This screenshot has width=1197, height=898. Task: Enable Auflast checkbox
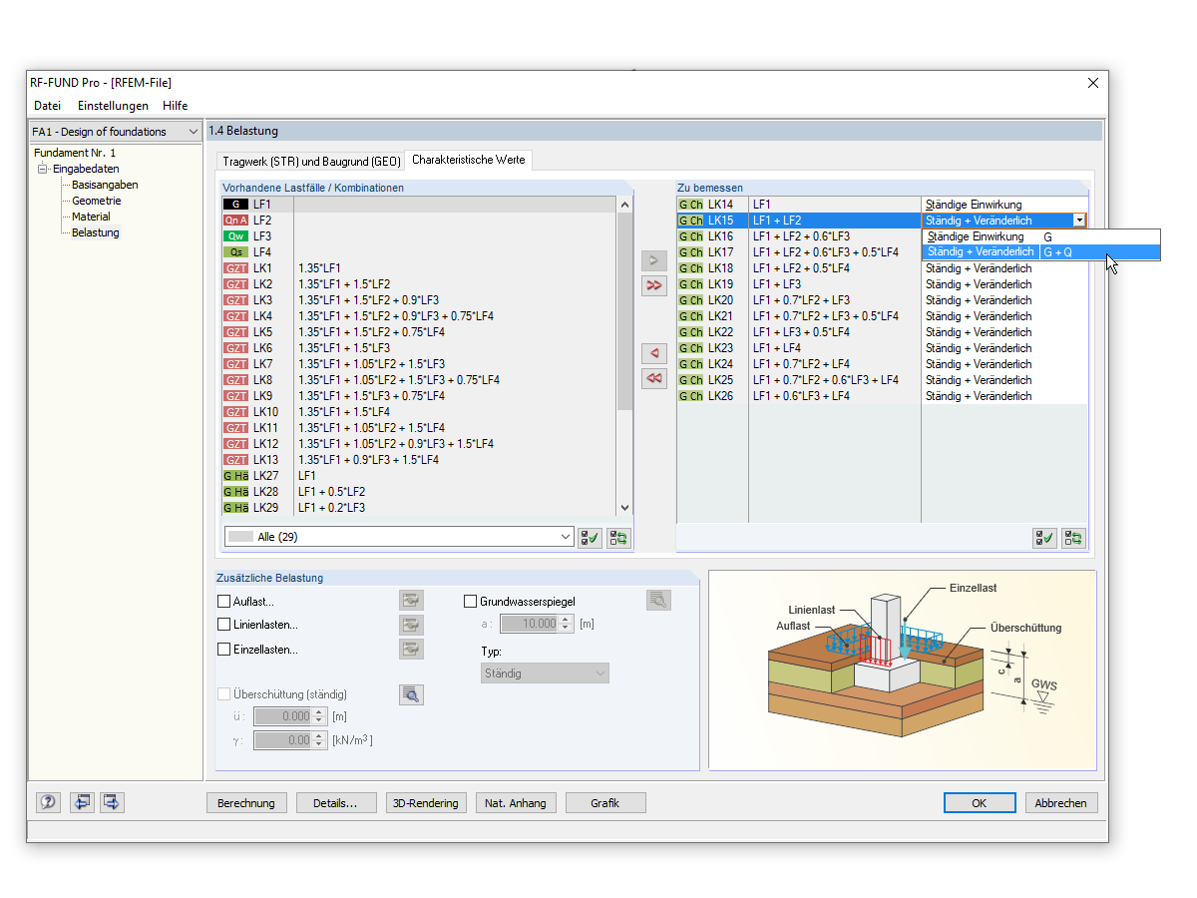tap(223, 602)
